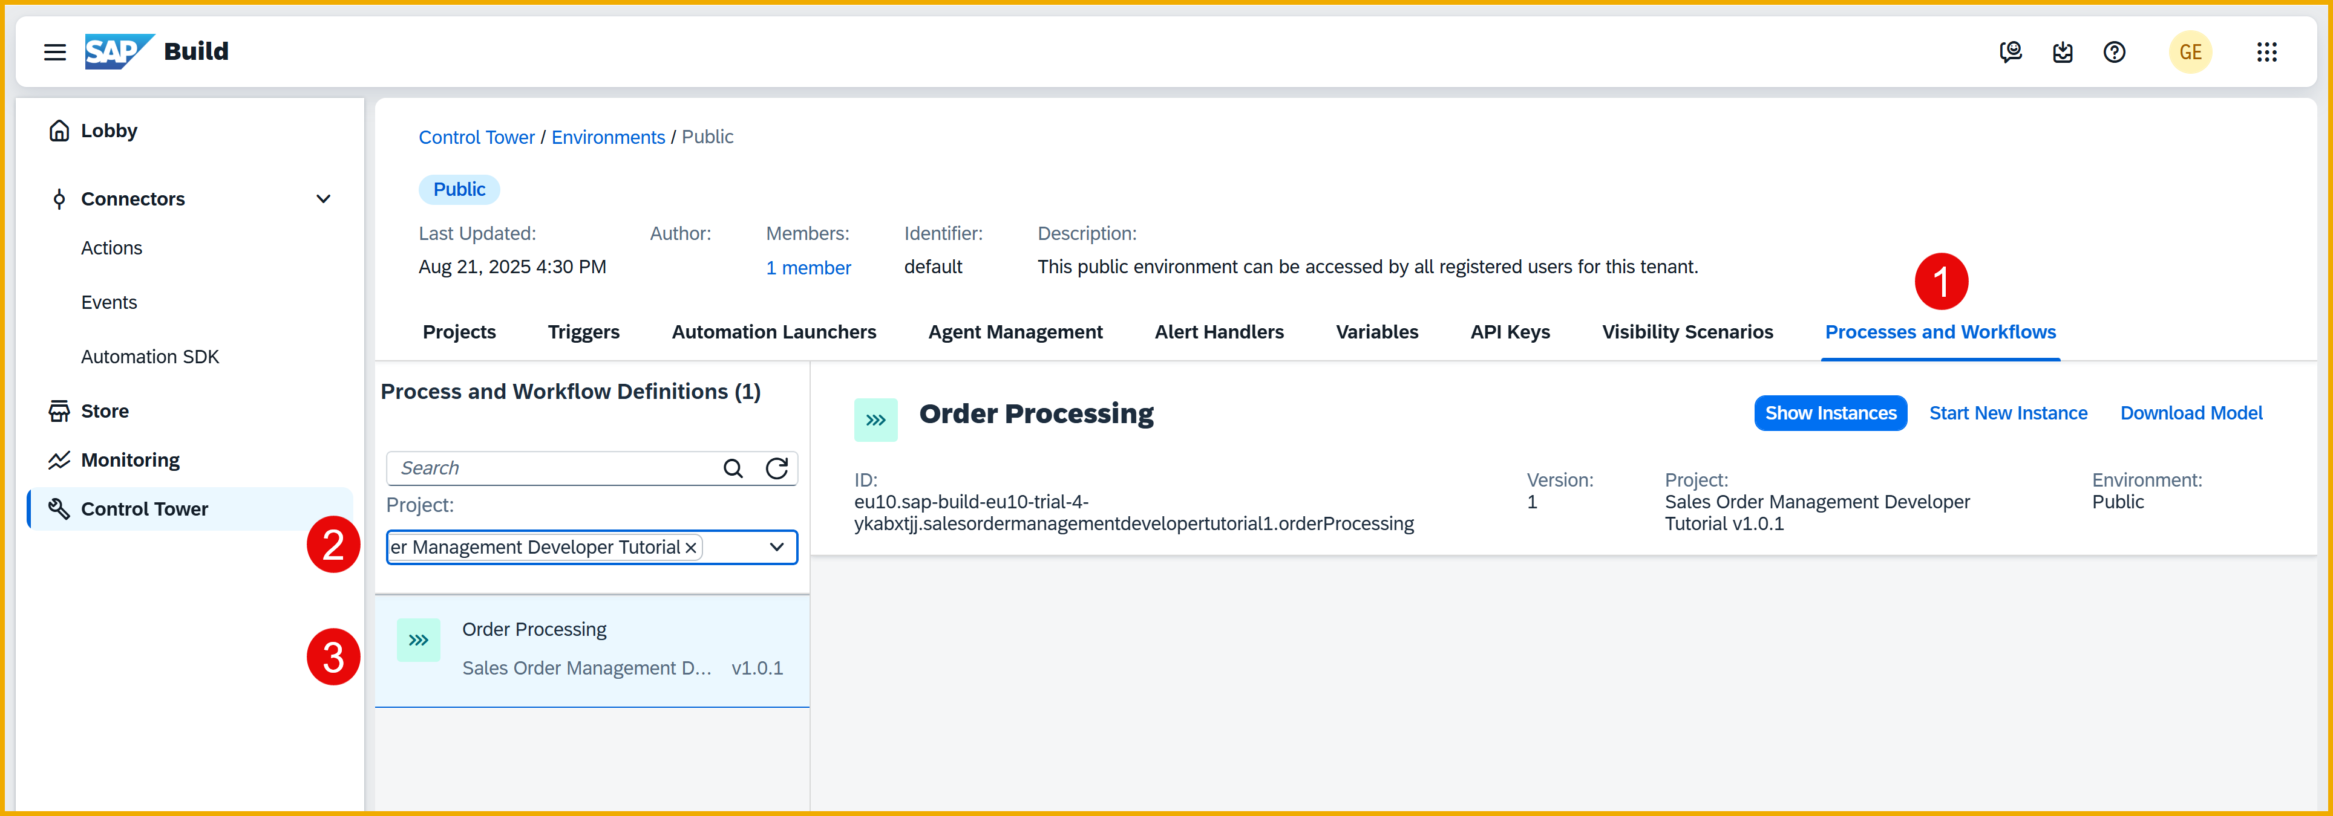This screenshot has width=2333, height=816.
Task: Click the search magnifier icon
Action: [x=733, y=468]
